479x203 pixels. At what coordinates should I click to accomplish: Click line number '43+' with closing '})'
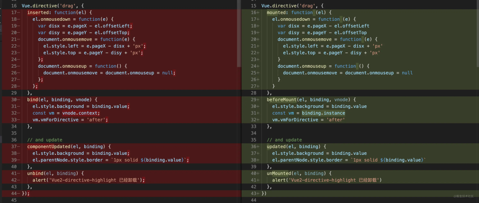coord(255,194)
